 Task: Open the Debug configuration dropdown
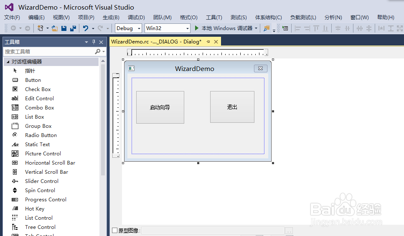pos(139,28)
